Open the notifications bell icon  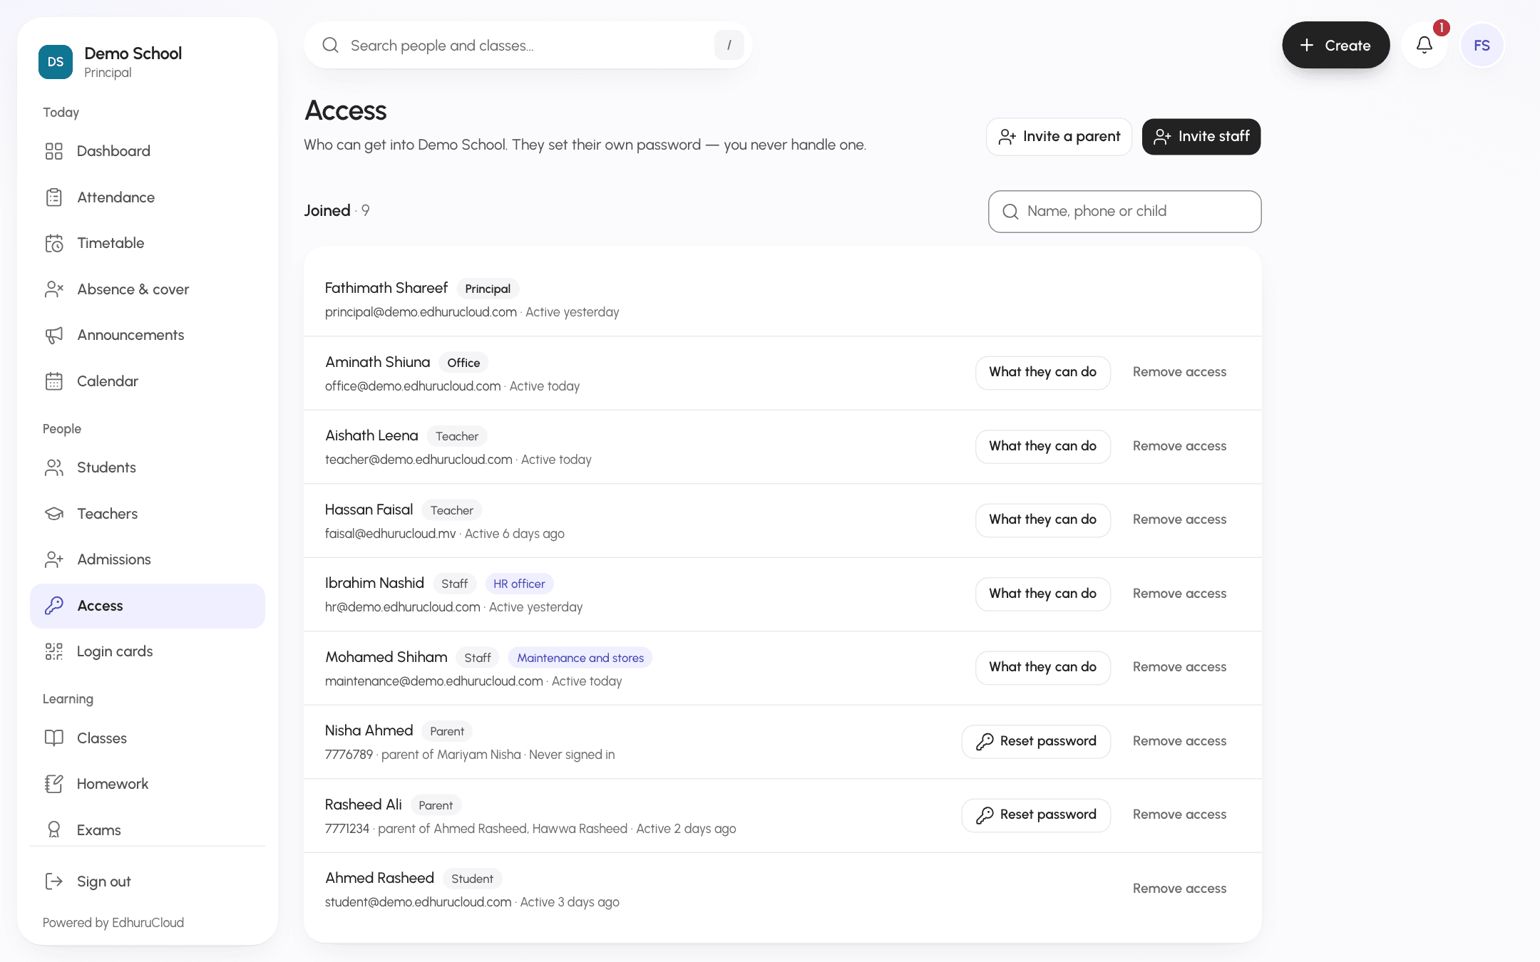(1424, 45)
